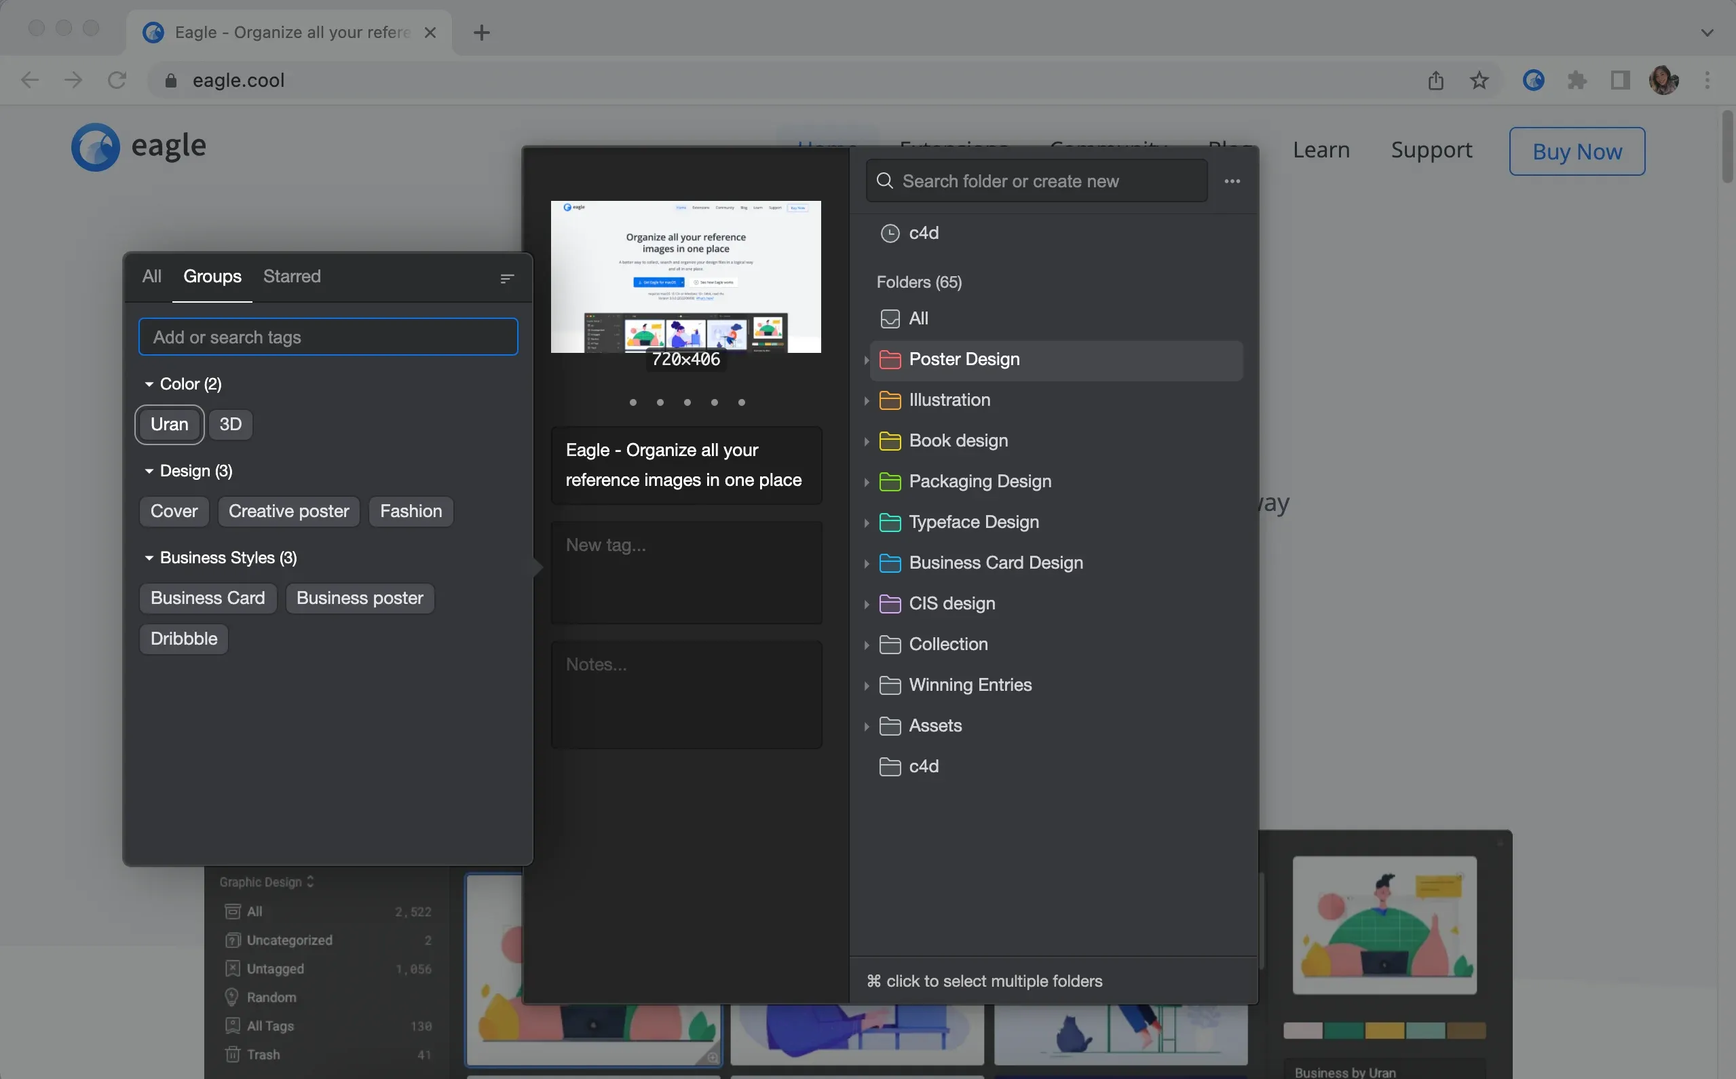Choose the Book design folder
Screen dimensions: 1736x1079
(x=1056, y=441)
